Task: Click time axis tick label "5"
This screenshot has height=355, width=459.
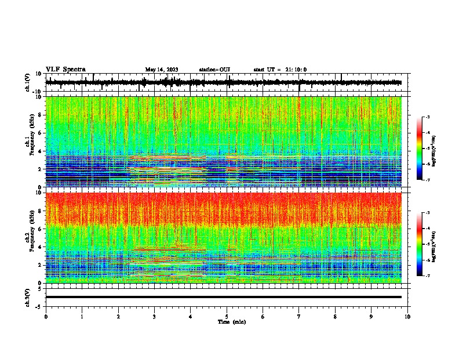Action: click(x=227, y=317)
